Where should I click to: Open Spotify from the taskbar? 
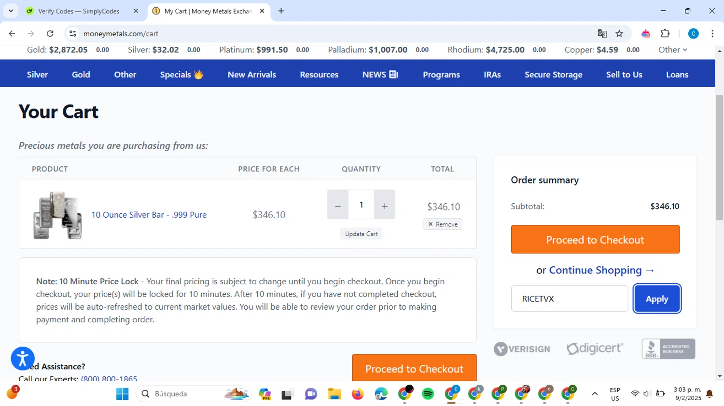[428, 394]
